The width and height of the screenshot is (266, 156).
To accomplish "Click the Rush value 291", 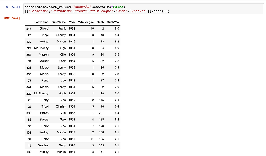I will coord(102,113).
